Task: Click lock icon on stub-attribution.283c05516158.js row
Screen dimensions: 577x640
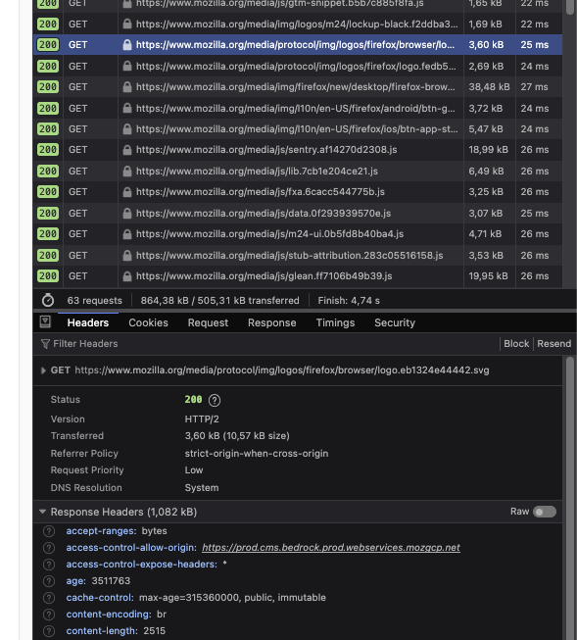Action: [x=127, y=255]
